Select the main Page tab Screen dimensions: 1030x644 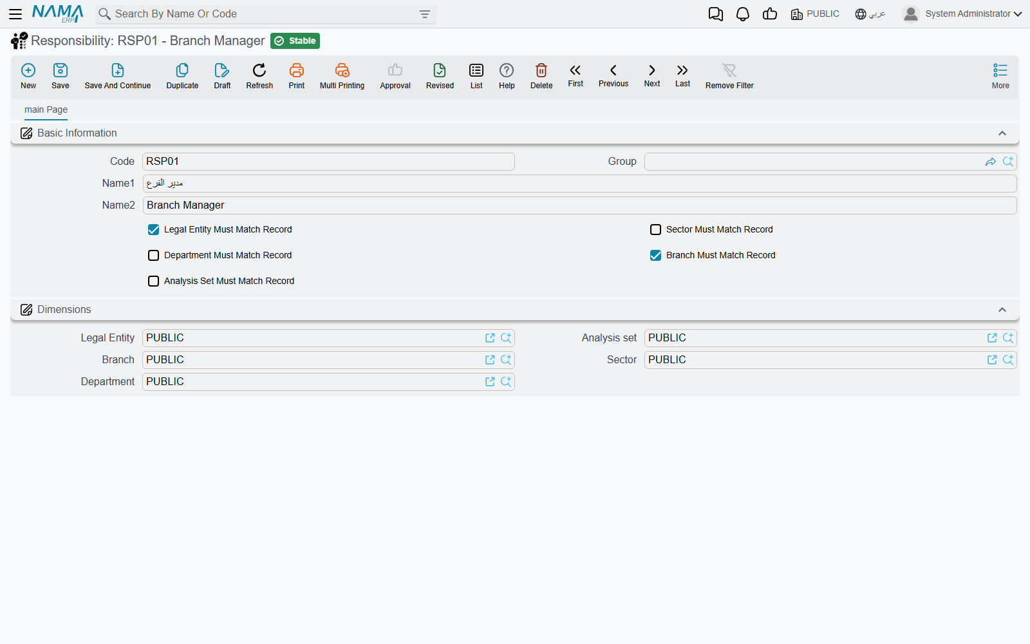click(x=46, y=109)
